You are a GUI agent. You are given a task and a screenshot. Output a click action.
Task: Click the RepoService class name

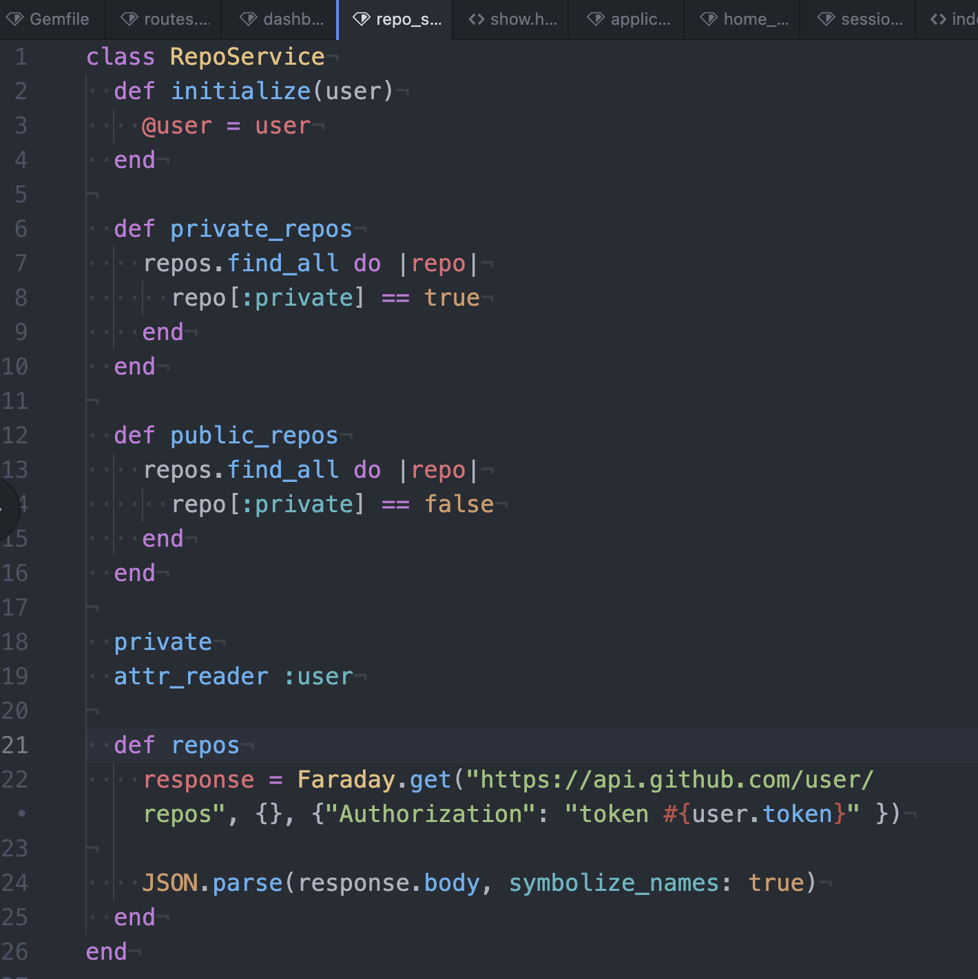(247, 56)
